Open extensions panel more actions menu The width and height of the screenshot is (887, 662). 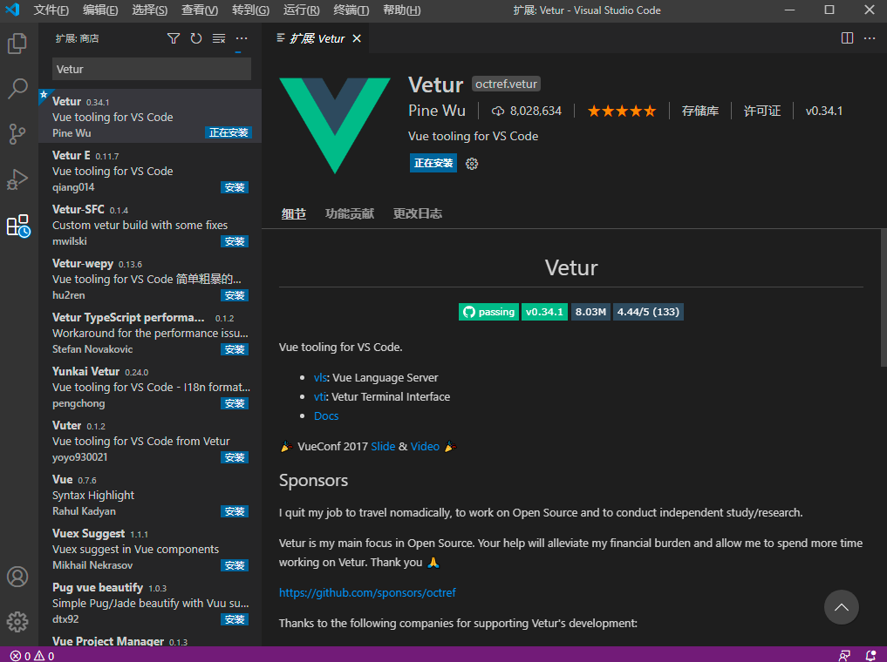[x=242, y=38]
